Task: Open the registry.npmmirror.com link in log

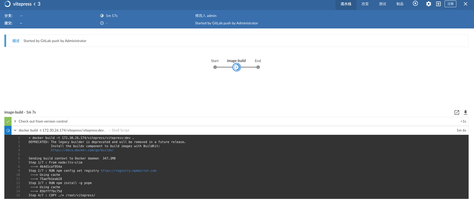Action: click(x=128, y=171)
